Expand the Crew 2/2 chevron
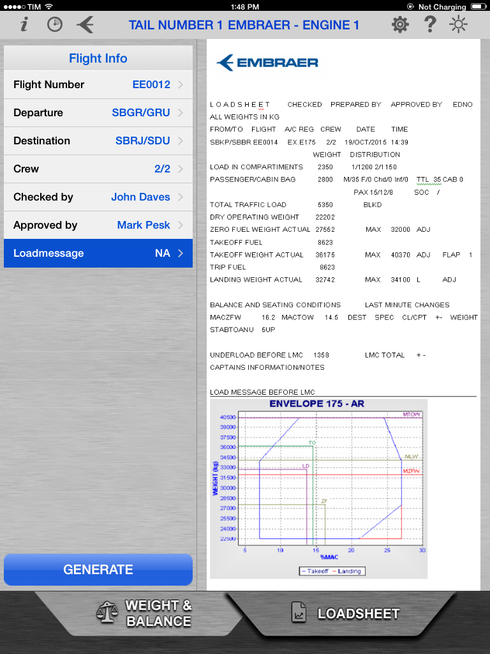 tap(181, 169)
